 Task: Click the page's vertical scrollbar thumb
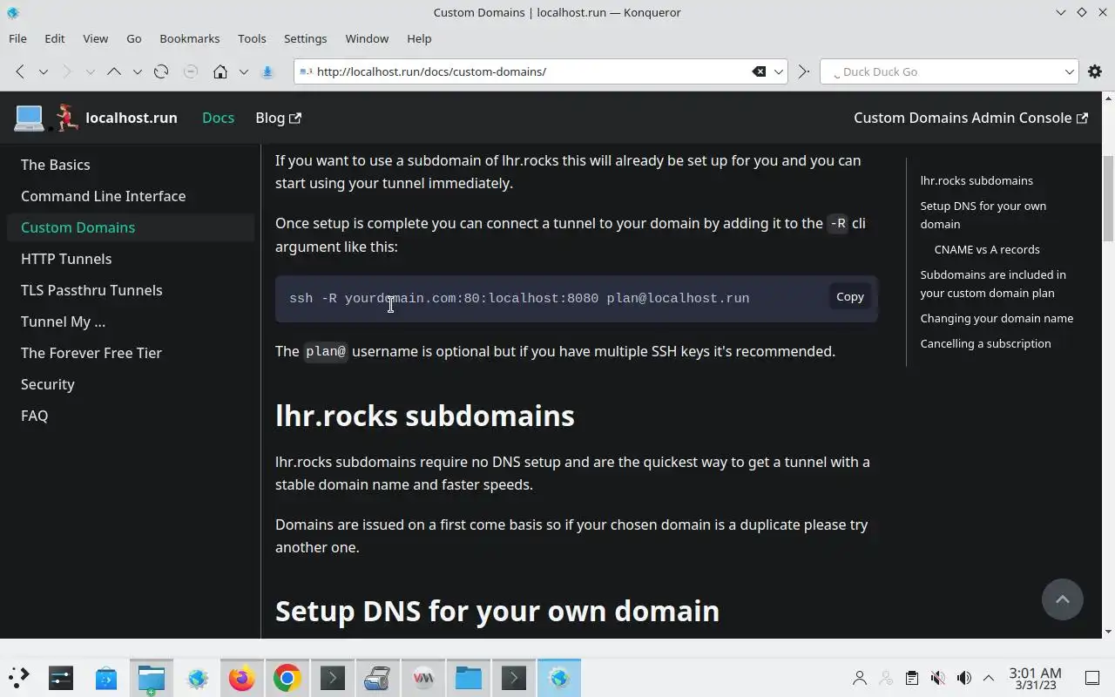tap(1108, 199)
